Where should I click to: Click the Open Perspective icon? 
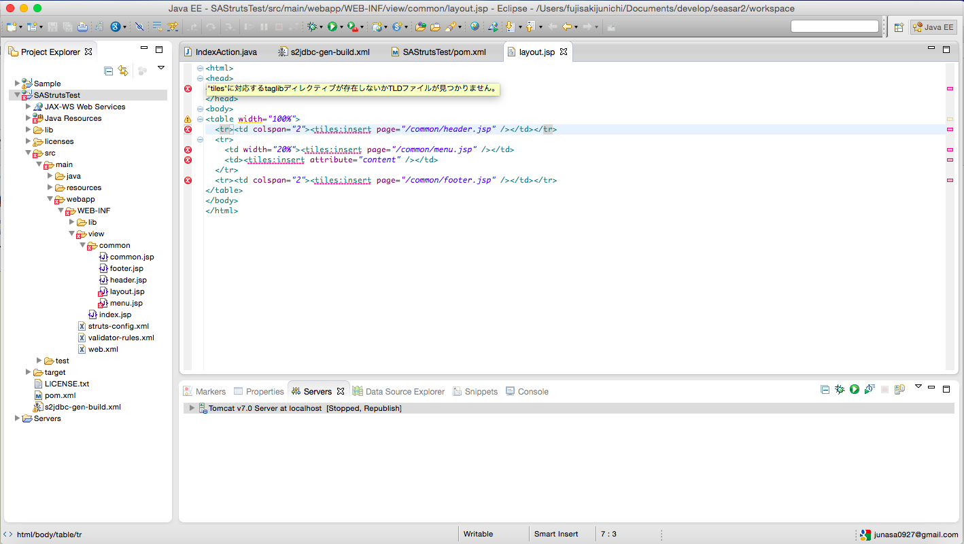[899, 27]
